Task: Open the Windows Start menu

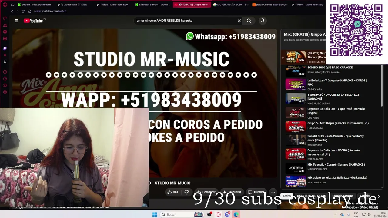Action: coord(155,214)
